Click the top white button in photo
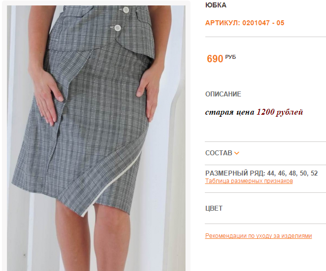The width and height of the screenshot is (326, 271). click(126, 9)
